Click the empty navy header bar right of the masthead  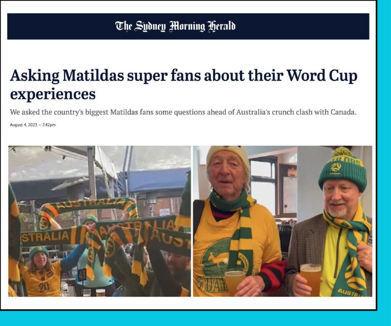tap(305, 26)
